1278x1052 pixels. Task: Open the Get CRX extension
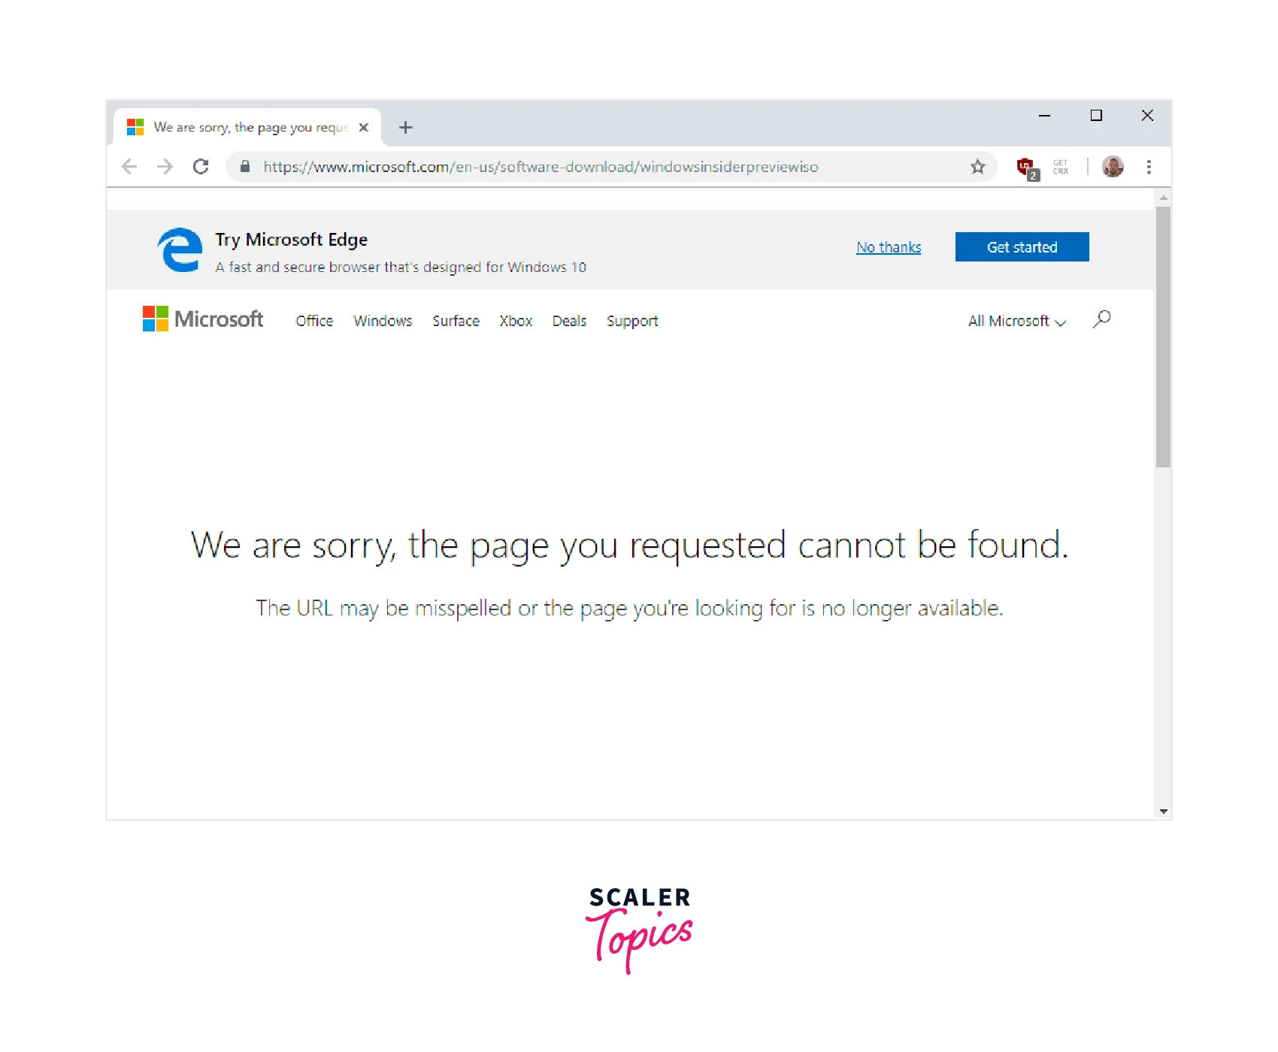pyautogui.click(x=1061, y=167)
